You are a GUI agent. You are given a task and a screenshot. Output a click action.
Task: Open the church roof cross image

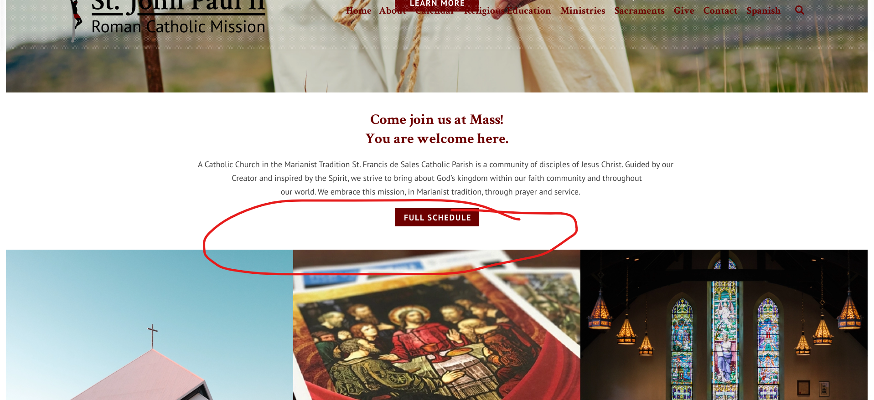[x=150, y=324]
